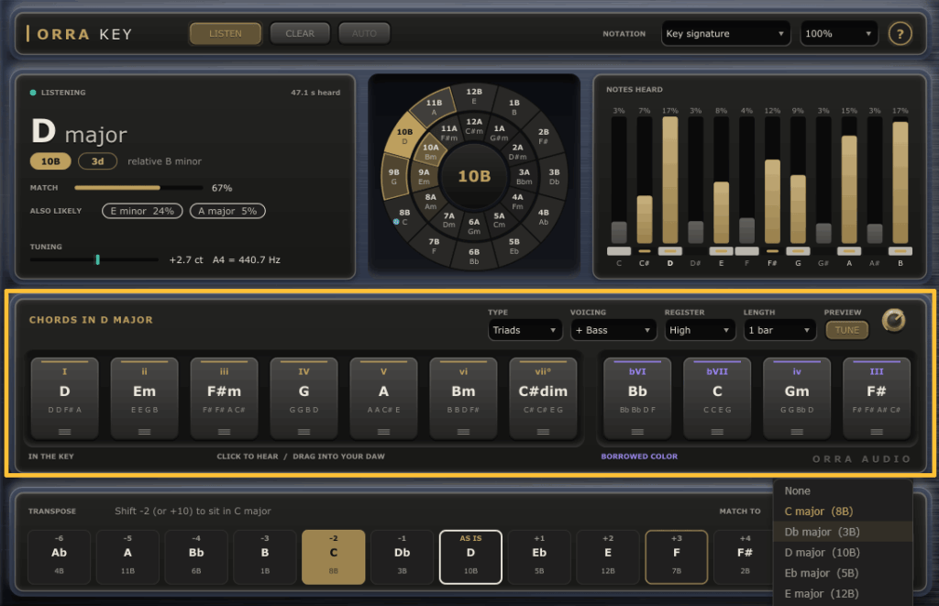The height and width of the screenshot is (606, 939).
Task: Open the + Bass voicing dropdown
Action: coord(613,330)
